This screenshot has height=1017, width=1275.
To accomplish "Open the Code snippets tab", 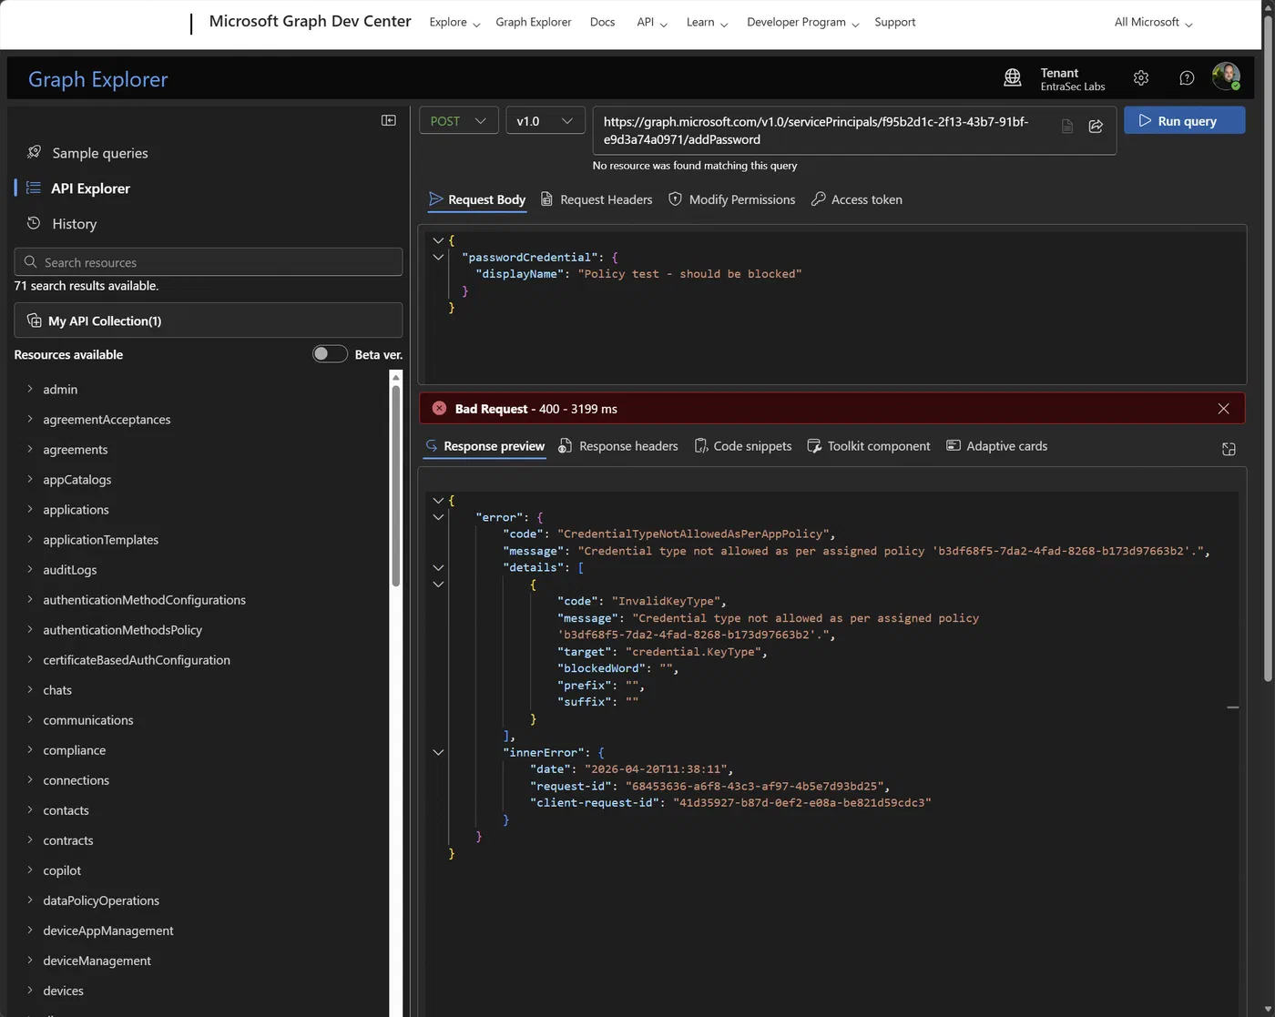I will tap(742, 446).
